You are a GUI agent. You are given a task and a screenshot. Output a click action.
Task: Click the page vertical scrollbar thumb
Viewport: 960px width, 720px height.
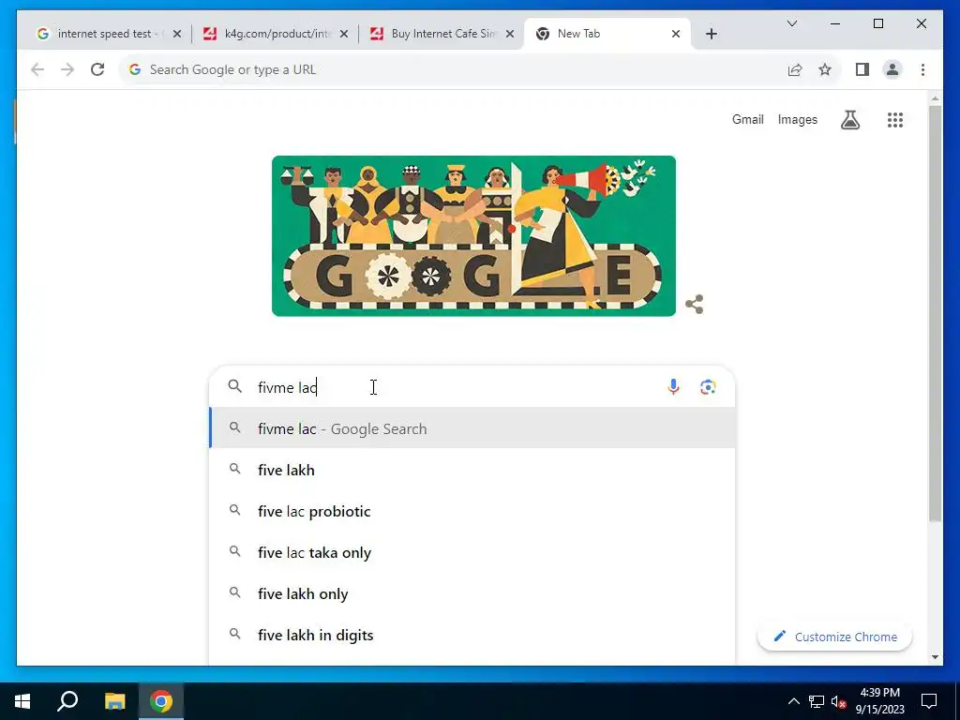[x=935, y=313]
